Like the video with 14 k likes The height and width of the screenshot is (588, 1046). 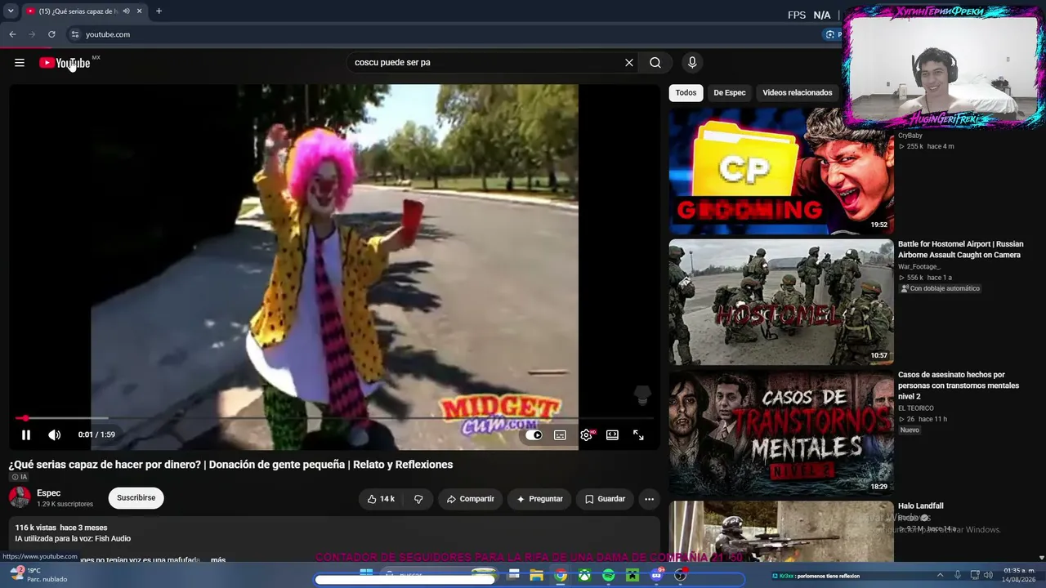click(x=381, y=499)
